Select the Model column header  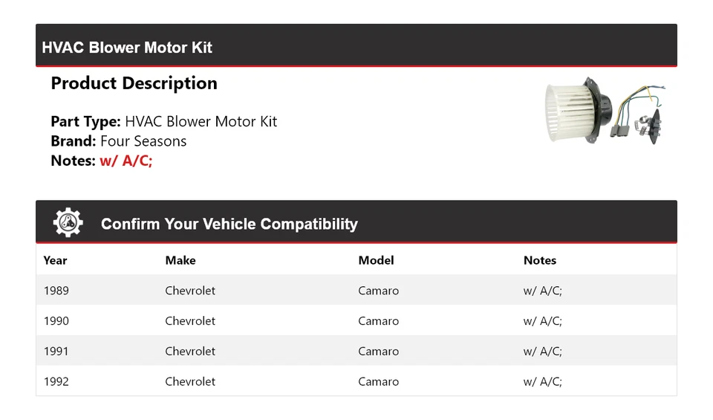(x=376, y=260)
